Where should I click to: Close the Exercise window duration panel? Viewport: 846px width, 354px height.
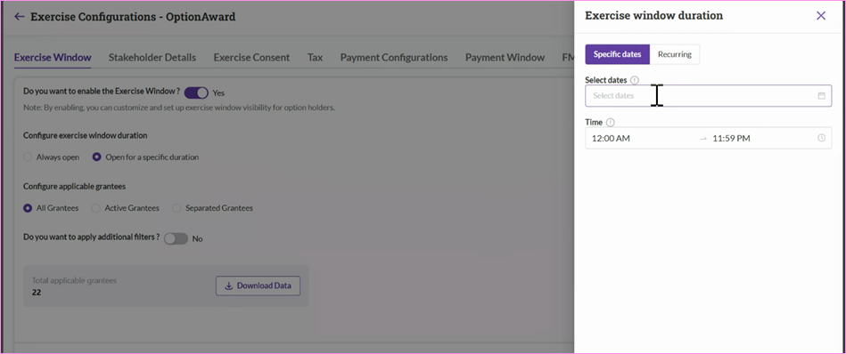coord(821,16)
